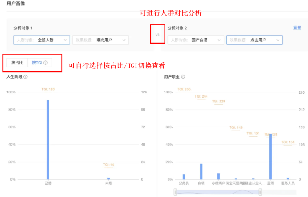Viewport: 308px width, 197px height.
Task: Click the 公务员 bar in occupation chart
Action: 184,177
